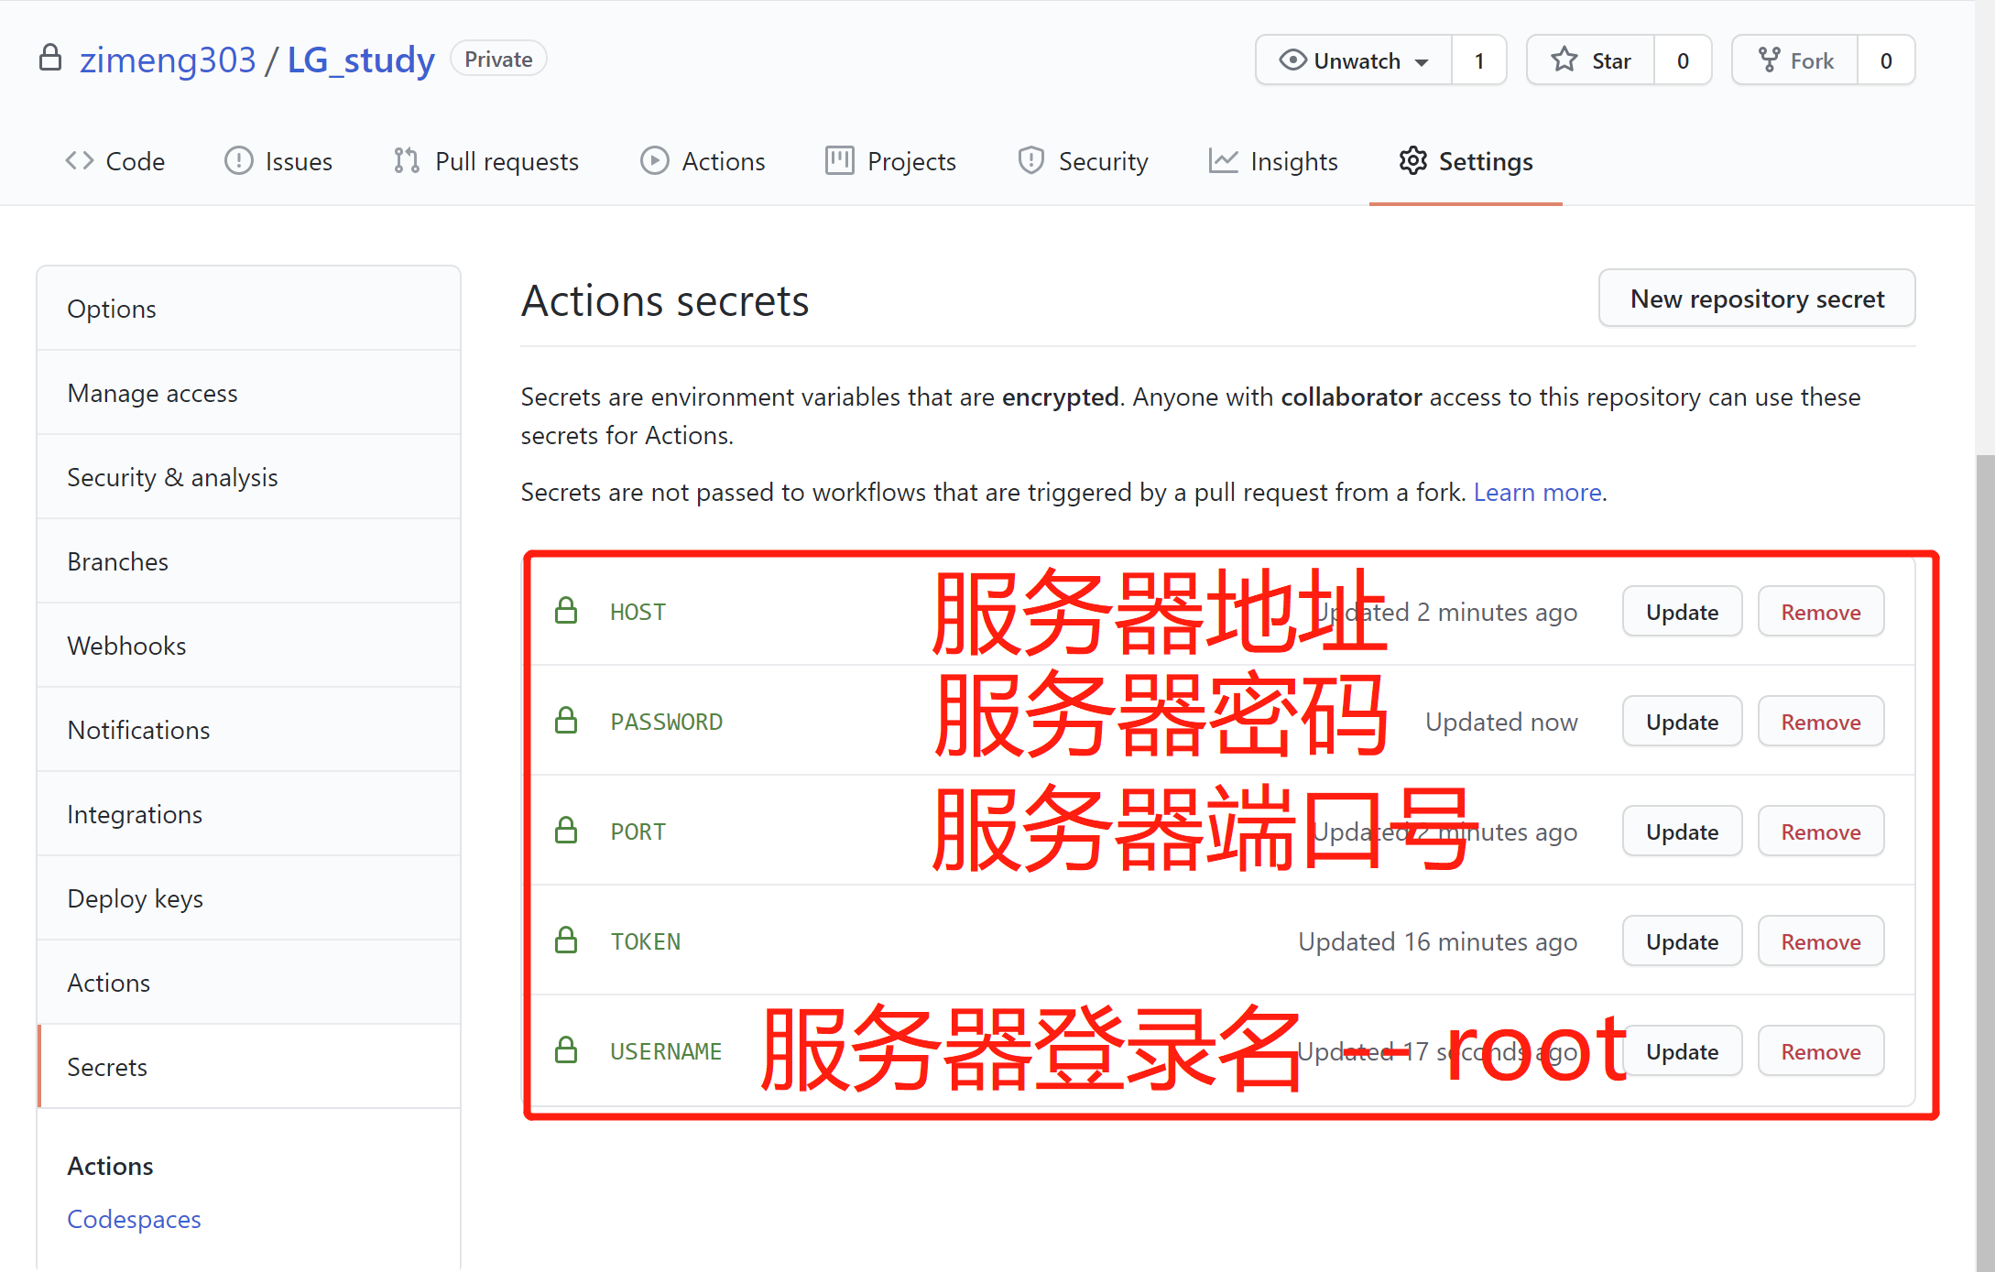This screenshot has height=1272, width=1995.
Task: Click the lock icon next to PASSWORD
Action: tap(567, 721)
